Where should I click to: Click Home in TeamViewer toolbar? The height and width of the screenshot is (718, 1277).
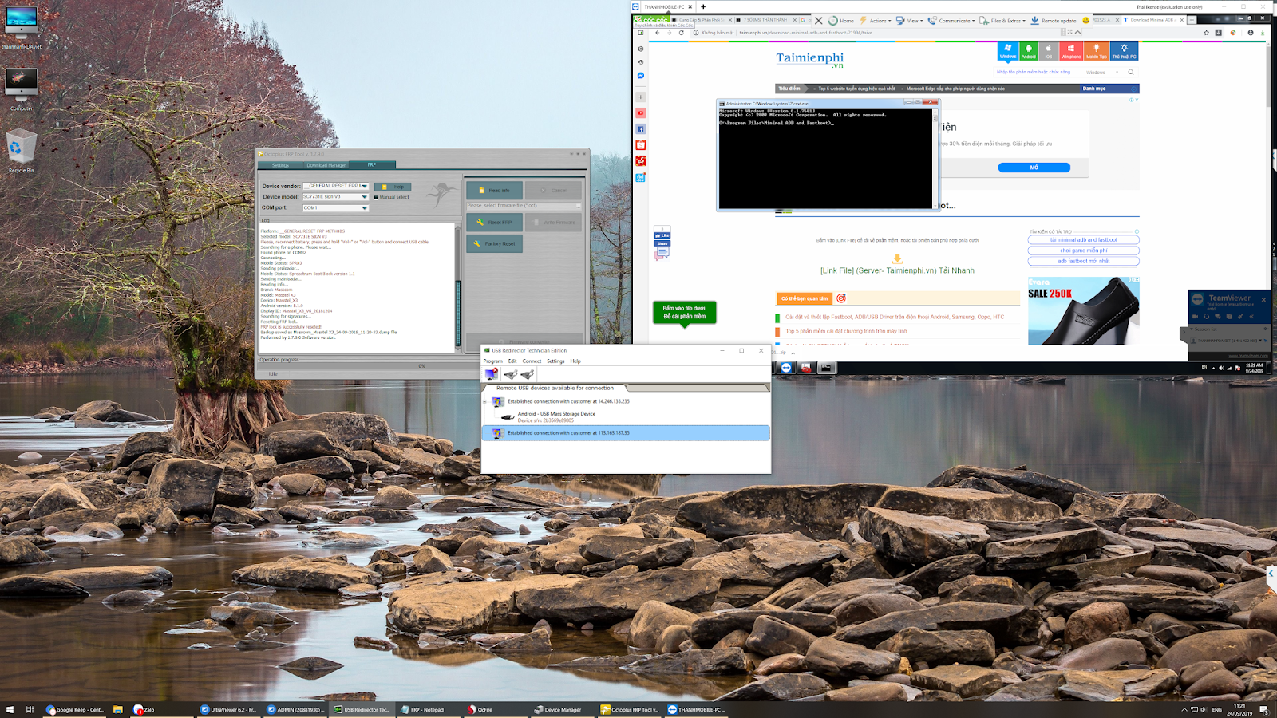tap(841, 21)
